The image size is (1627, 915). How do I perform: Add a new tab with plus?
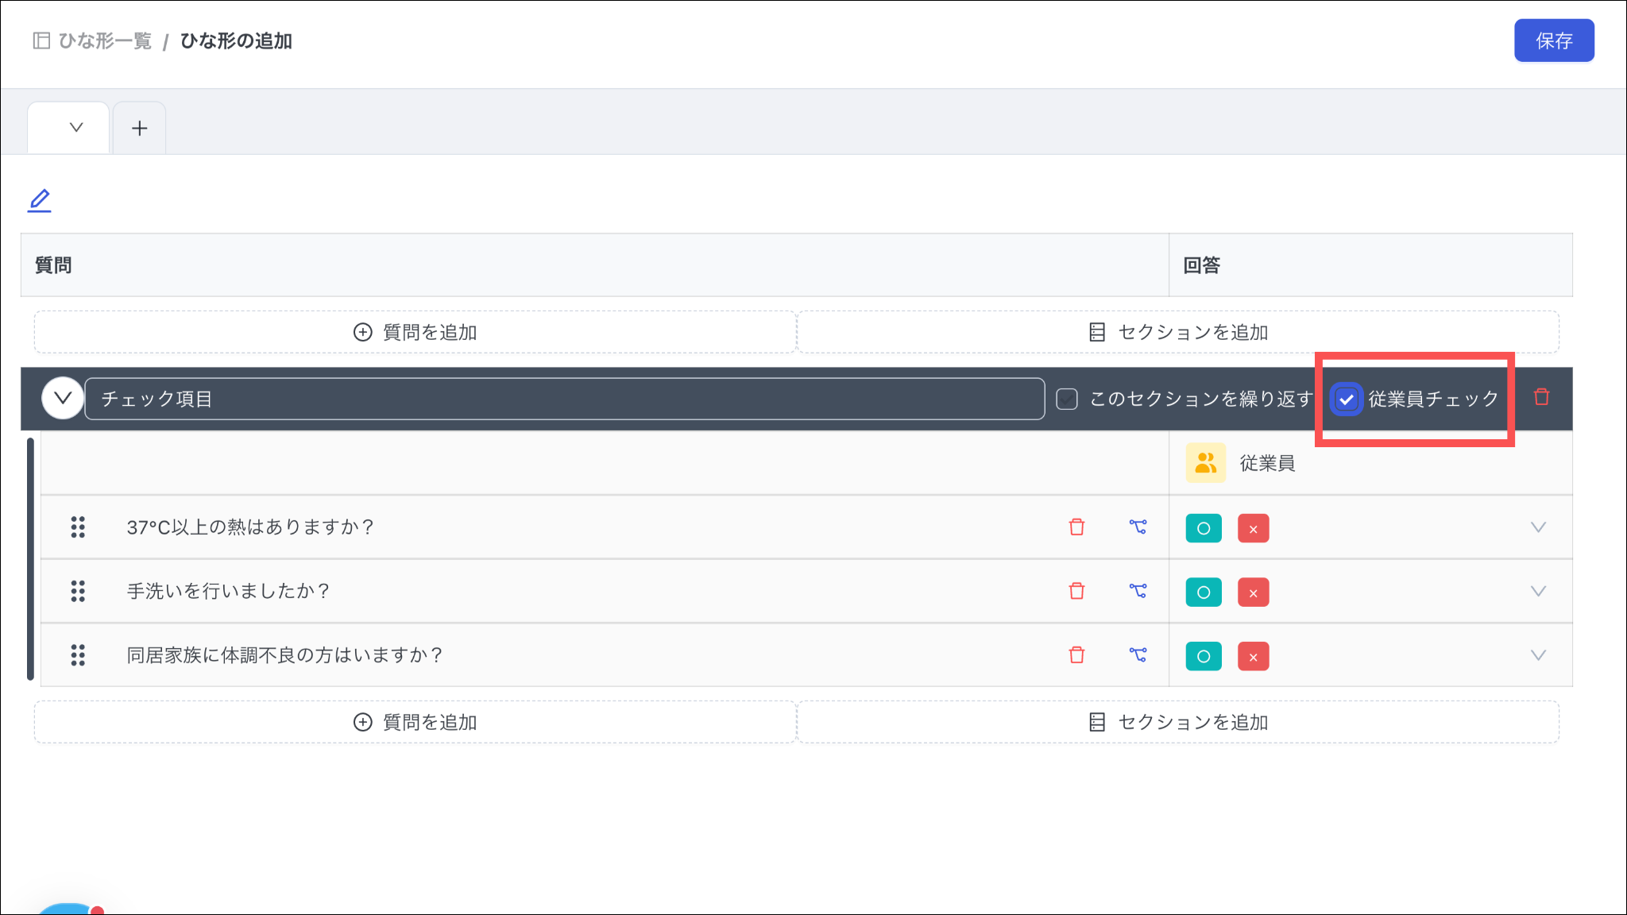[x=140, y=128]
